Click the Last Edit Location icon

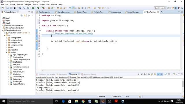[x=99, y=8]
